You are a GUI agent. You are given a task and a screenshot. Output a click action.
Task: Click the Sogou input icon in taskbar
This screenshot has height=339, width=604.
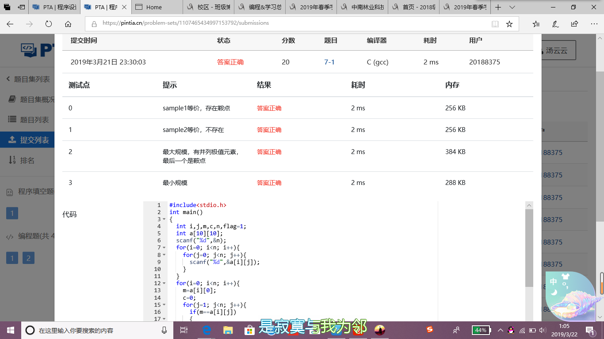(x=430, y=330)
